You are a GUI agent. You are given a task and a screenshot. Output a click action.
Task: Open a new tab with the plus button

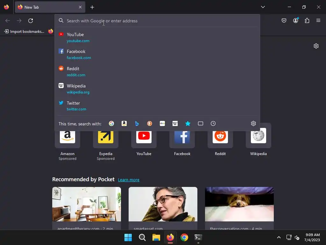92,7
